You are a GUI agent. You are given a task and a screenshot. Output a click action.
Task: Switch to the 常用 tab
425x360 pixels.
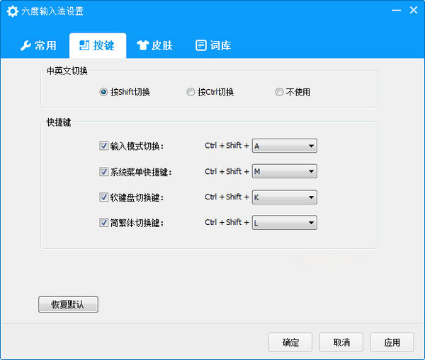pos(38,45)
